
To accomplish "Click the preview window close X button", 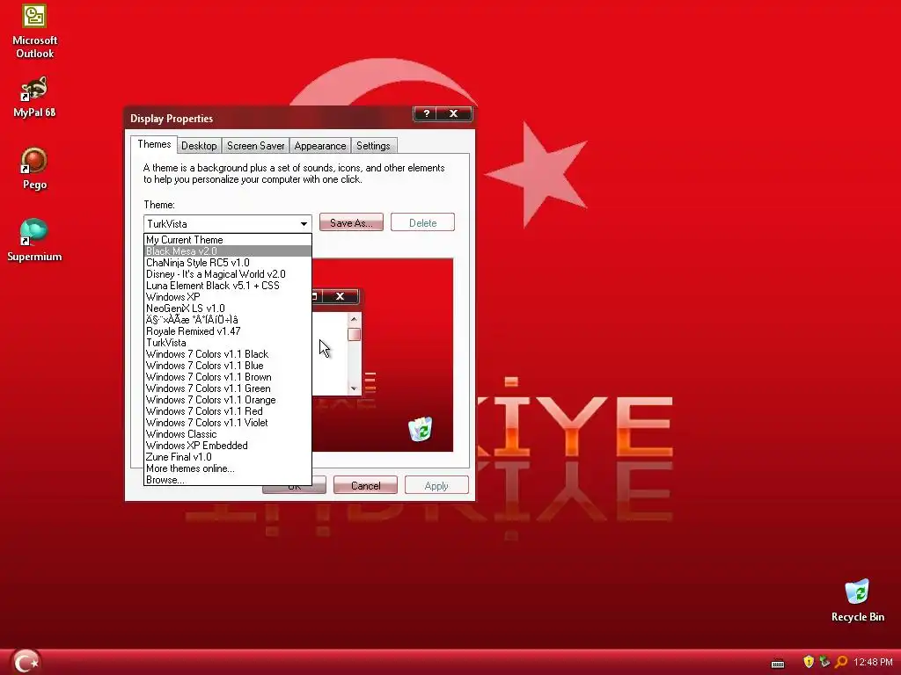I will point(340,296).
